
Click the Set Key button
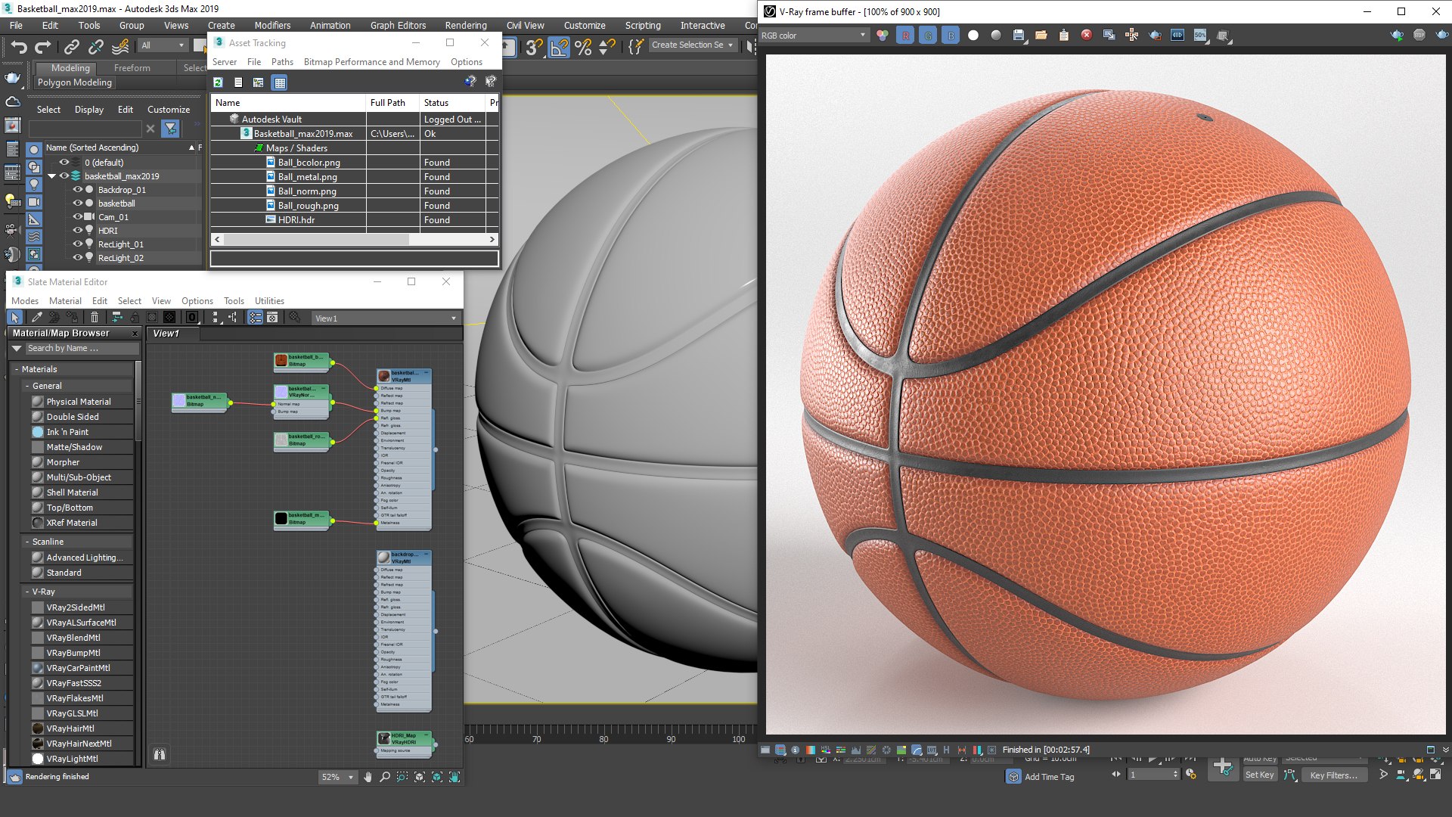[x=1259, y=775]
